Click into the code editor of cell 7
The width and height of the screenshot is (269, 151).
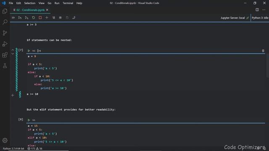click(146, 72)
